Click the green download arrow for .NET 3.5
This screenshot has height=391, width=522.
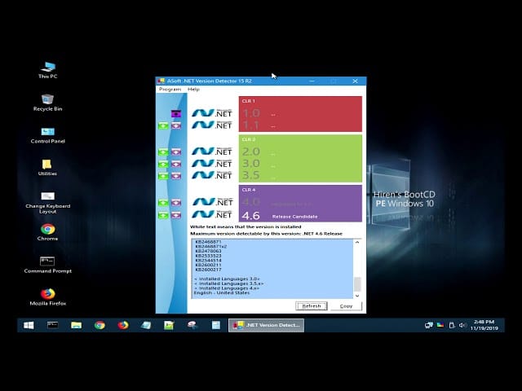tap(163, 176)
